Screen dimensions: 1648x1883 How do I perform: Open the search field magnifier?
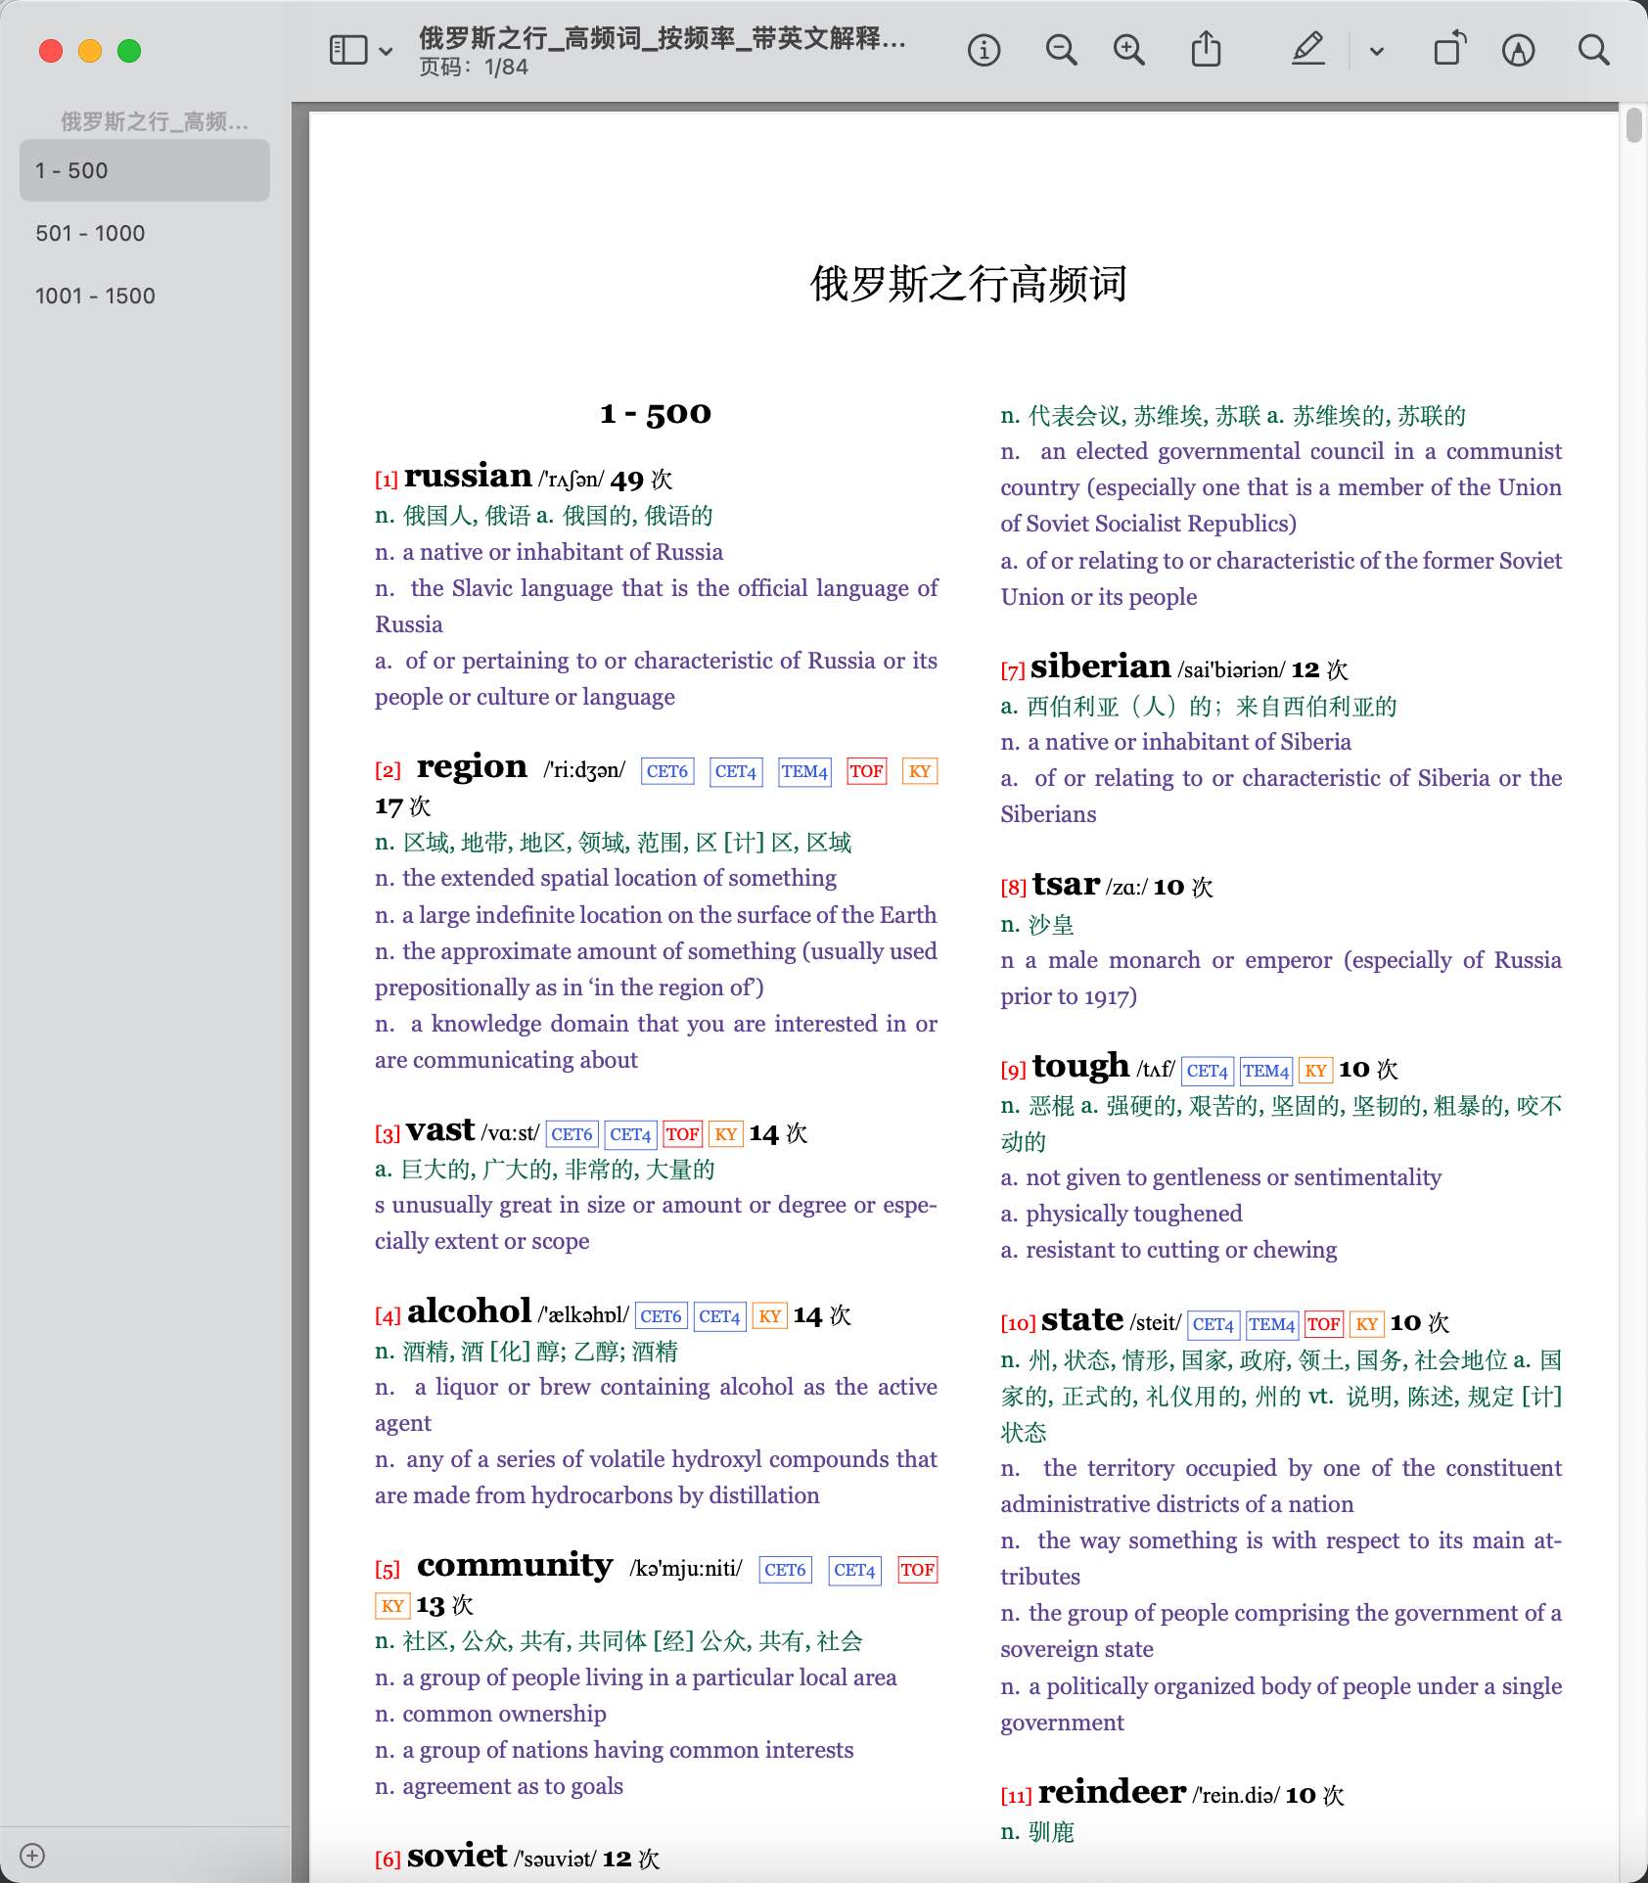tap(1593, 50)
